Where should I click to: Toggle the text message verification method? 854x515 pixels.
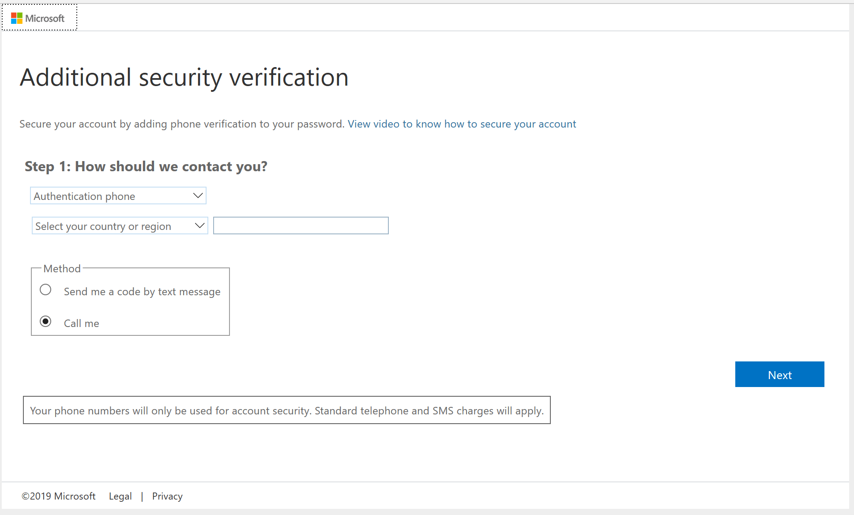[x=45, y=291]
